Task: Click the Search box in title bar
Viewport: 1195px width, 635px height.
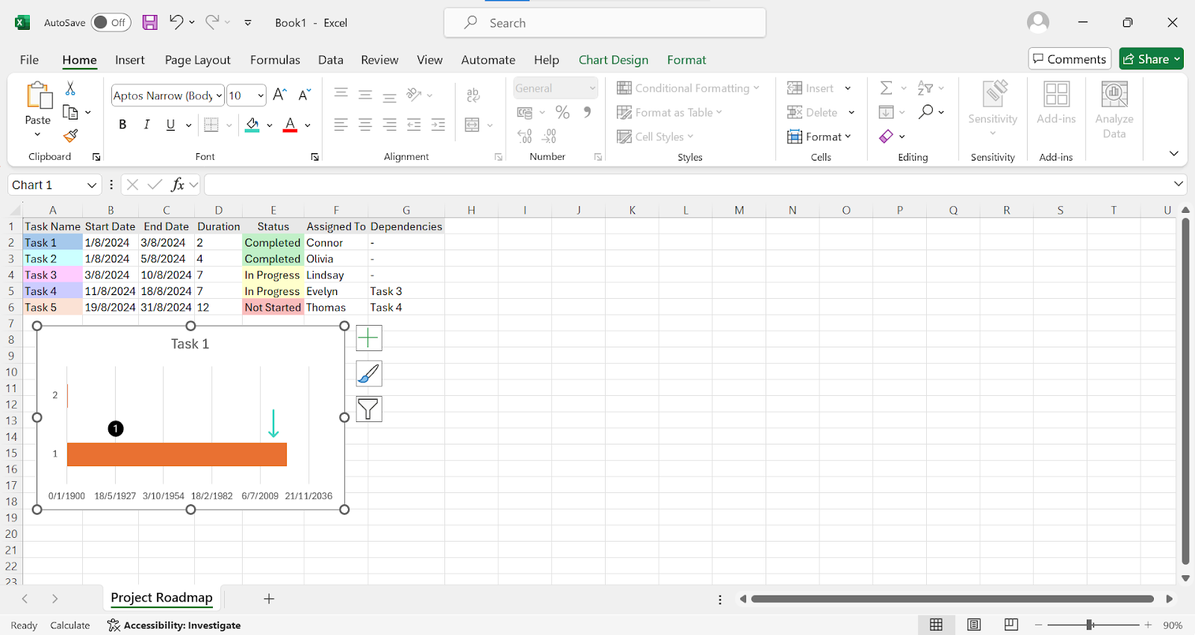Action: [x=605, y=22]
